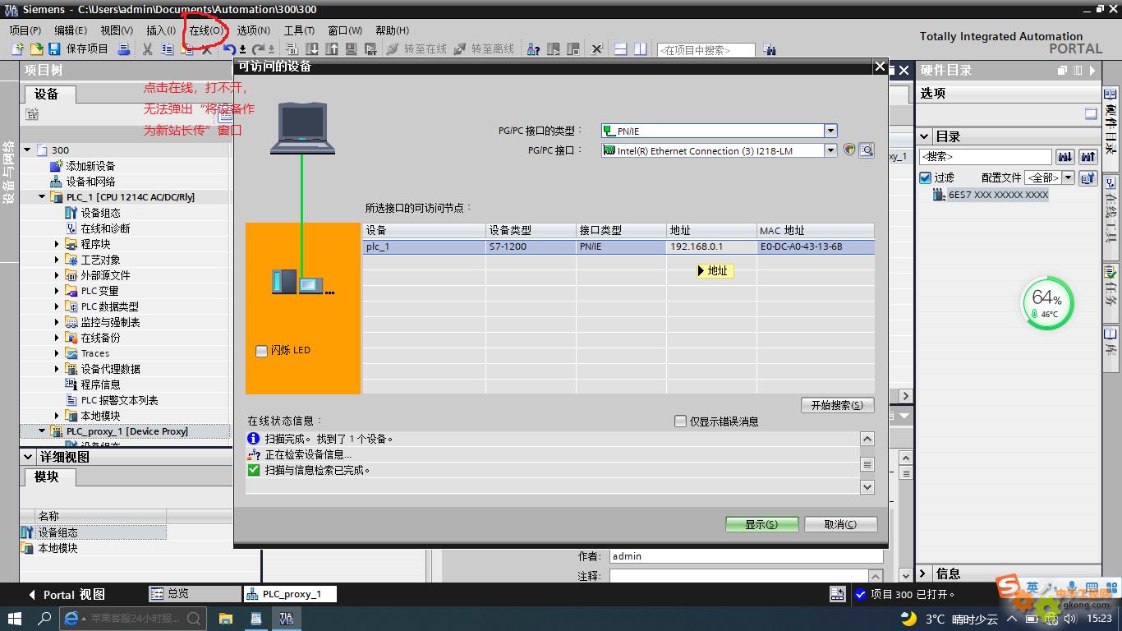Click the start CPU toolbar icon

pos(554,49)
